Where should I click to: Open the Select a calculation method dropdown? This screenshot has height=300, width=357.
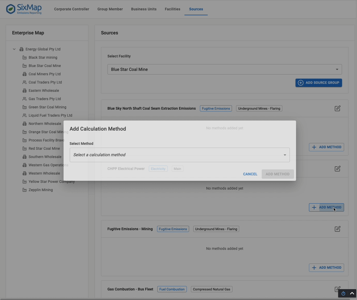click(x=180, y=155)
